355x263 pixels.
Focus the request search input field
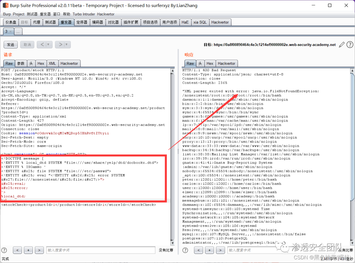[x=101, y=250]
